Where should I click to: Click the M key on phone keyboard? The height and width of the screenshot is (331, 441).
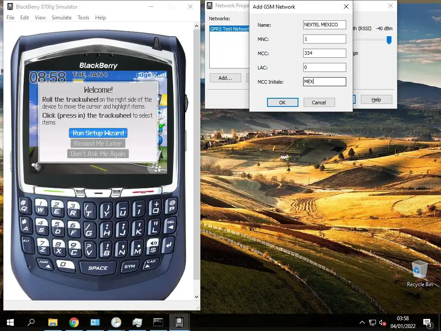click(x=137, y=248)
